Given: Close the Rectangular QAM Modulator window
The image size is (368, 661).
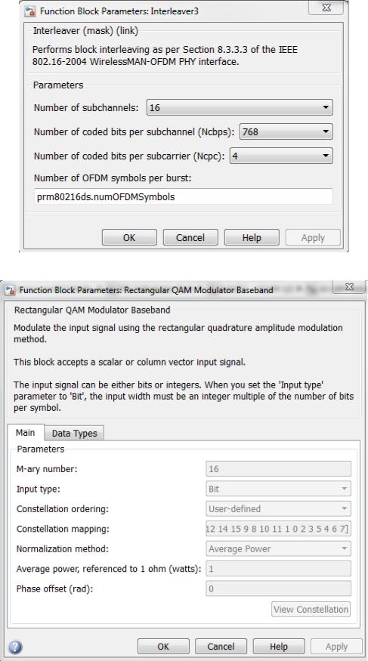Looking at the screenshot, I should point(349,287).
